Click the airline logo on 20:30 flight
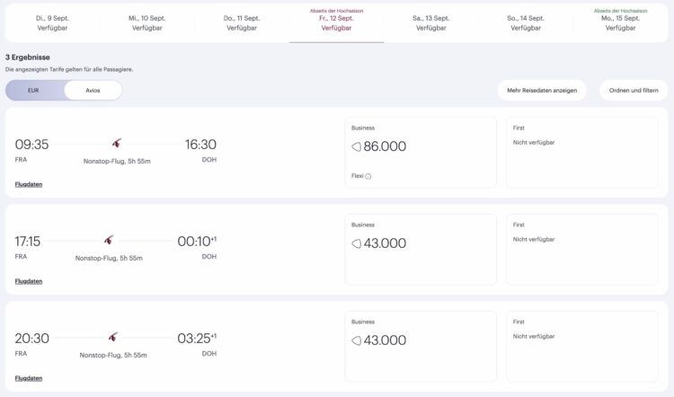Image resolution: width=674 pixels, height=397 pixels. [x=113, y=337]
